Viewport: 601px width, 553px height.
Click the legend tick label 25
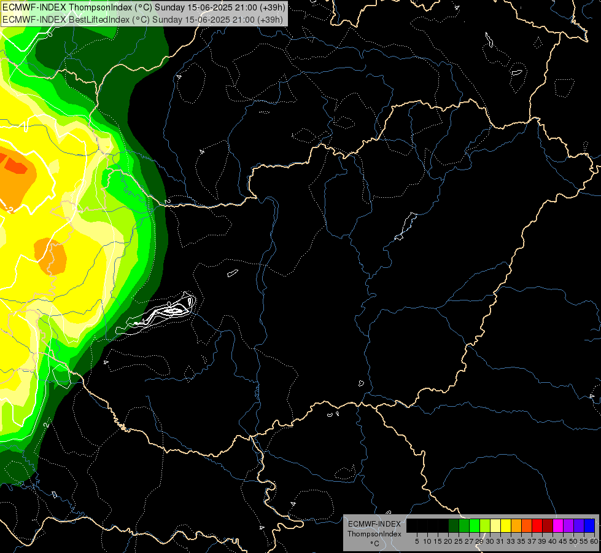[459, 541]
